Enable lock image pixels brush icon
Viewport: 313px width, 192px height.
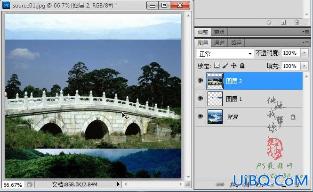pos(225,66)
